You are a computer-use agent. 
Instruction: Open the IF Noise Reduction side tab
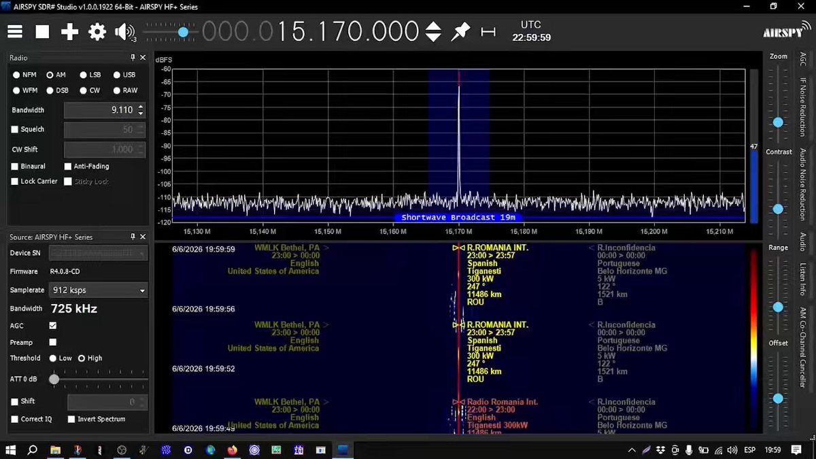pos(803,107)
